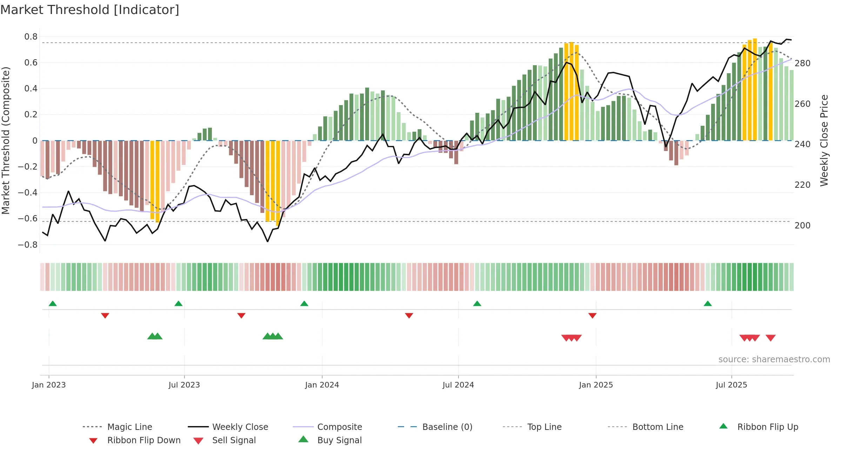Click the lone sell signal in August 2025

770,338
